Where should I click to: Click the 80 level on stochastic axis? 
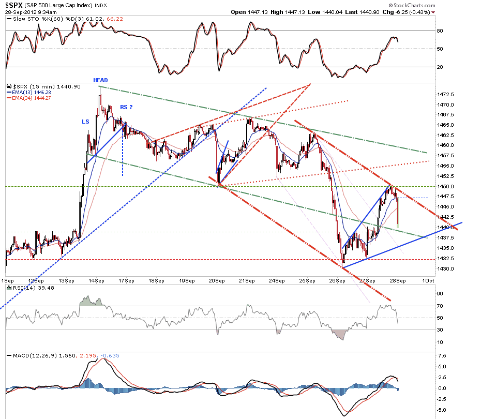coord(440,31)
